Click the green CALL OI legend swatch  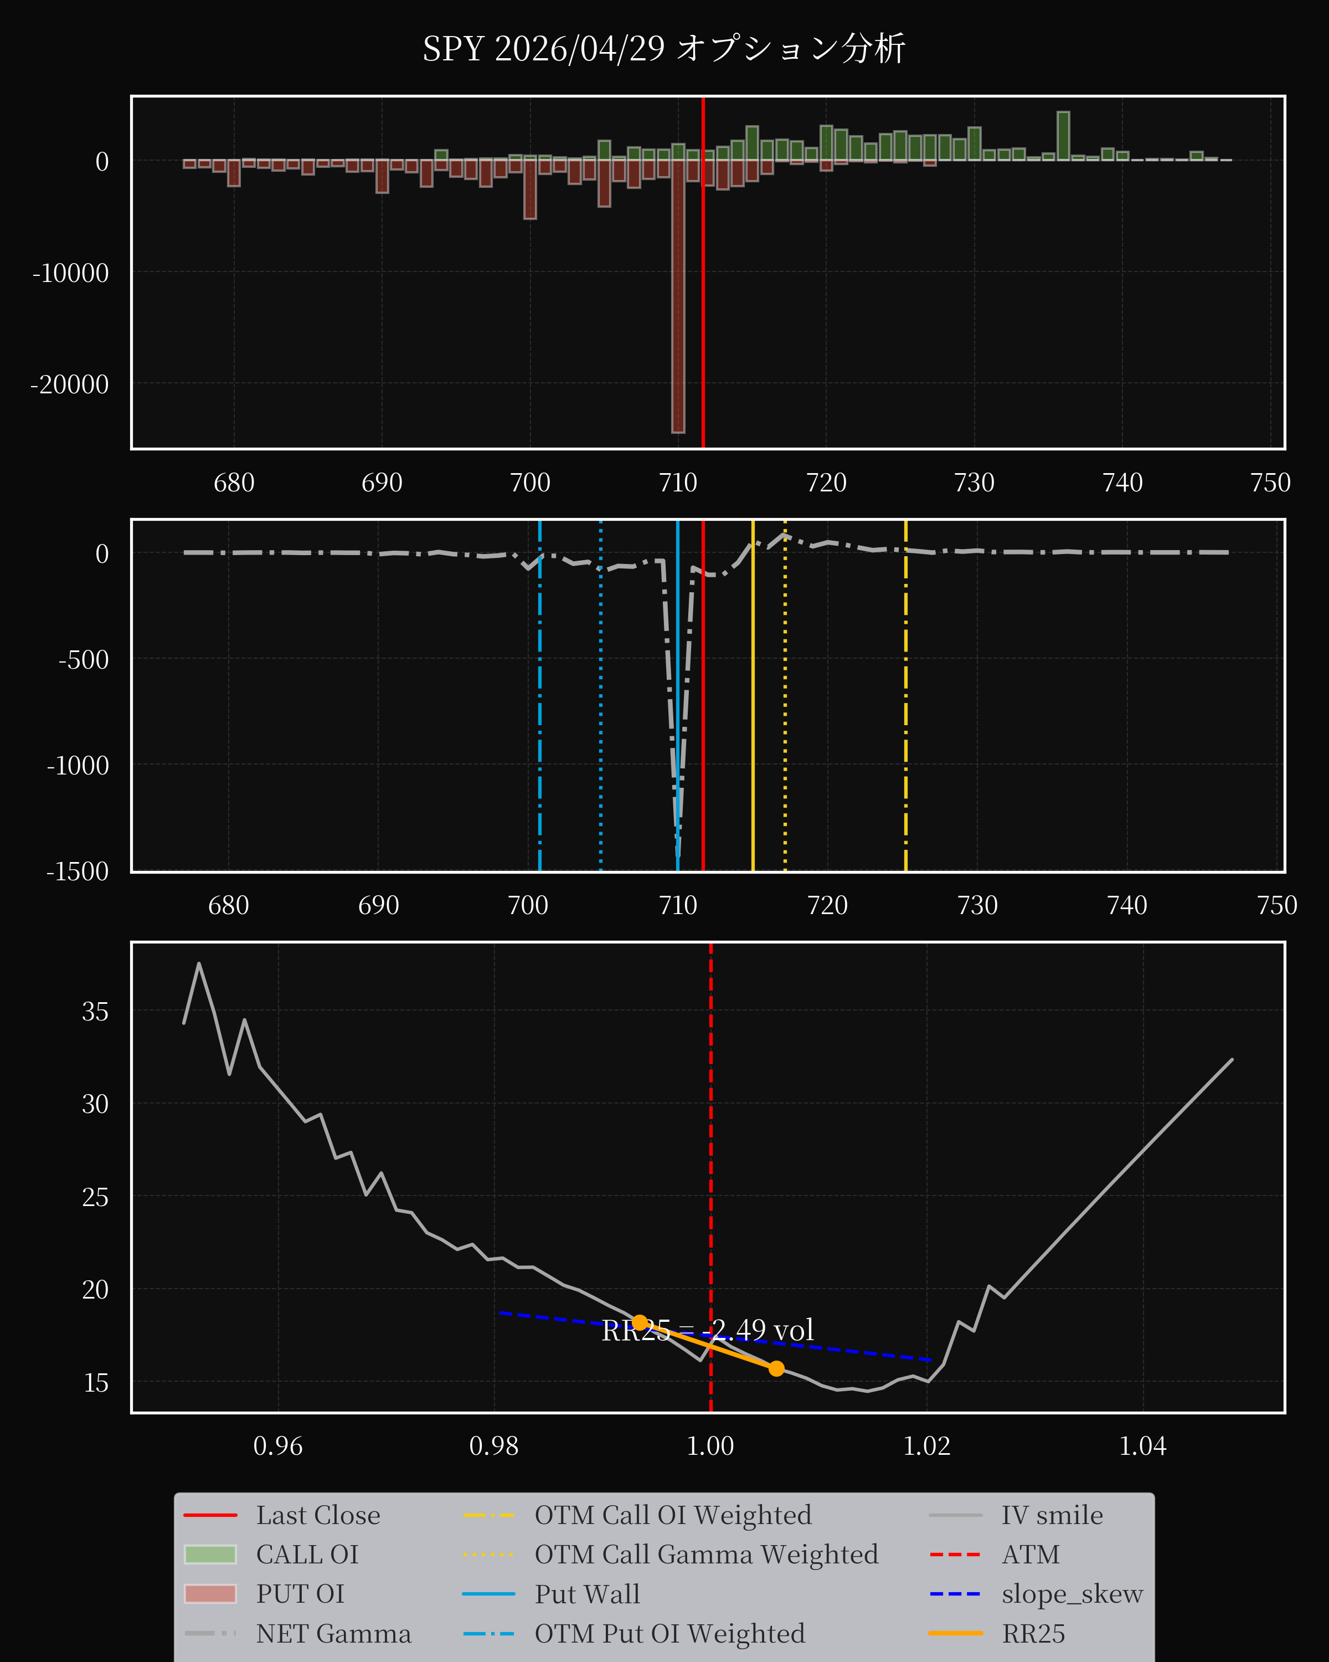tap(210, 1554)
